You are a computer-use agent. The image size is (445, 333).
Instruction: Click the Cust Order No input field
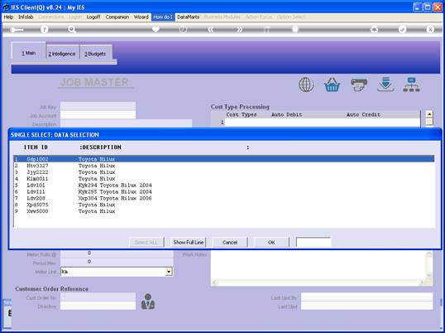point(98,297)
